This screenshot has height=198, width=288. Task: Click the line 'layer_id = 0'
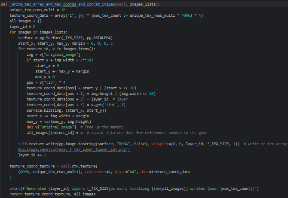tap(22, 27)
